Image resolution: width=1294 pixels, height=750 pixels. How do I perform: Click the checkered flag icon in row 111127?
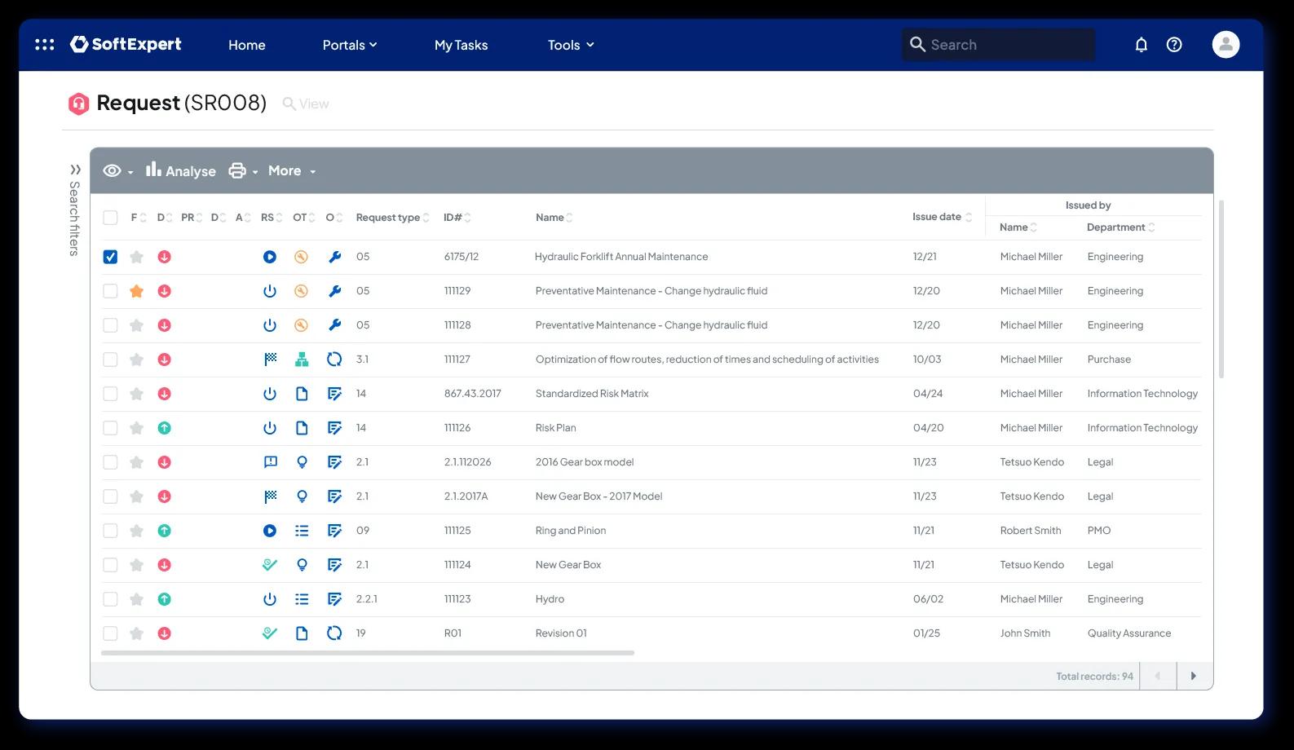[270, 360]
